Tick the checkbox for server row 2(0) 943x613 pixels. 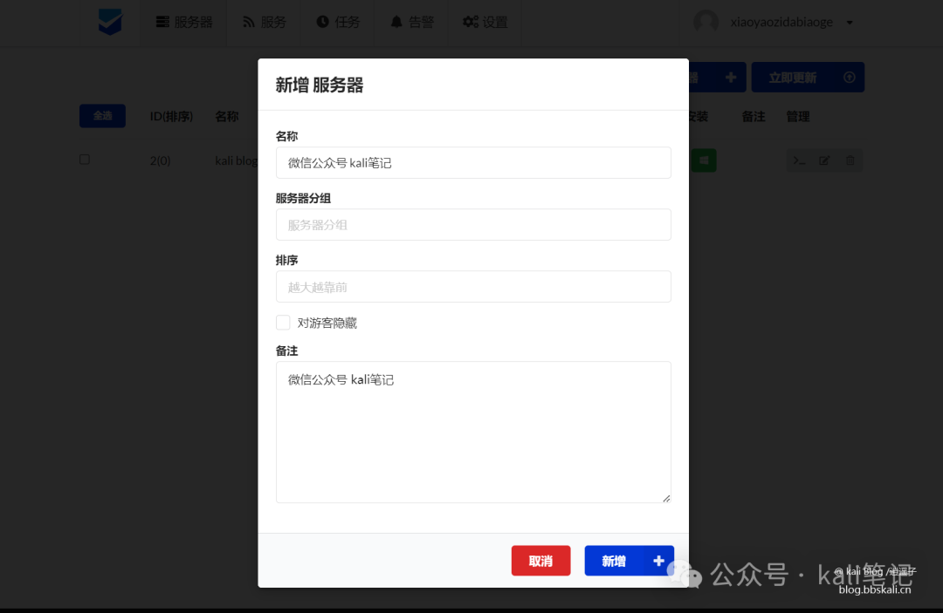[x=85, y=160]
